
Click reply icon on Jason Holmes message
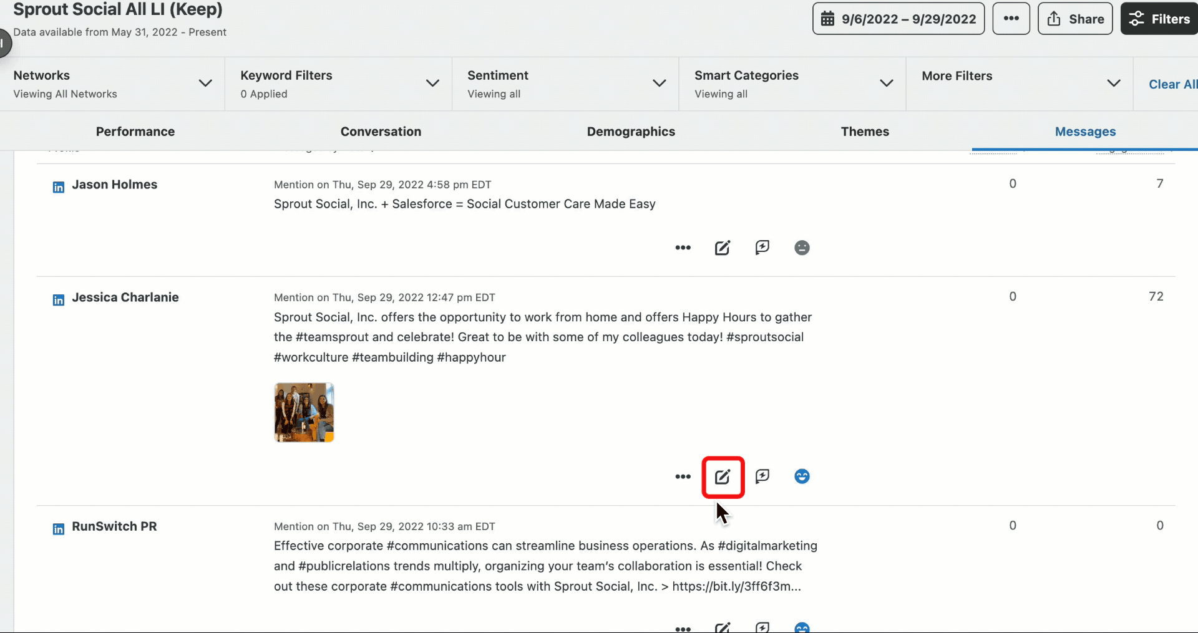tap(762, 248)
